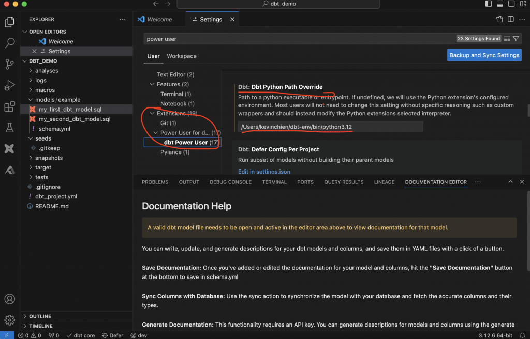Image resolution: width=530 pixels, height=339 pixels.
Task: Click the 3.12.6 64-bit interpreter status item
Action: (x=495, y=335)
